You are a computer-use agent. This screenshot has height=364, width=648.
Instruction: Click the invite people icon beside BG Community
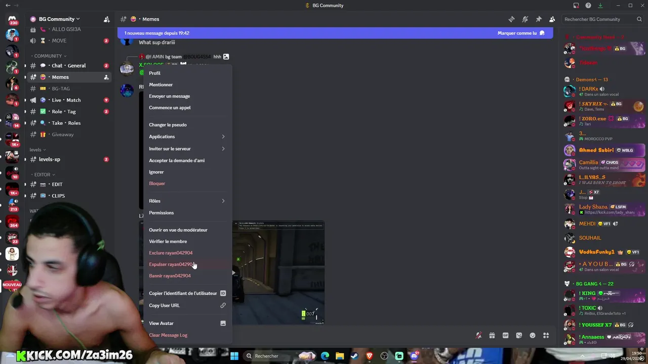click(x=107, y=19)
